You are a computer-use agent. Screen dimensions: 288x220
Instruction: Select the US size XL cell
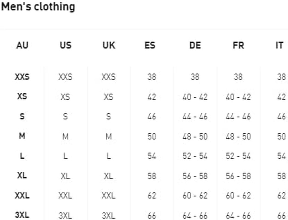65,176
